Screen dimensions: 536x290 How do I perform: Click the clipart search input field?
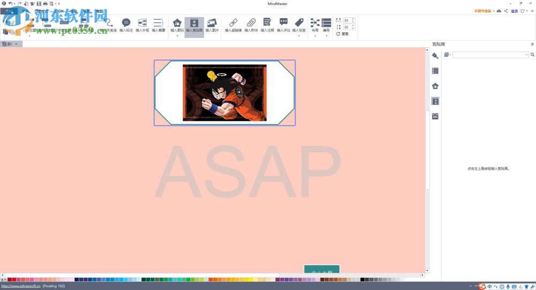(x=490, y=55)
